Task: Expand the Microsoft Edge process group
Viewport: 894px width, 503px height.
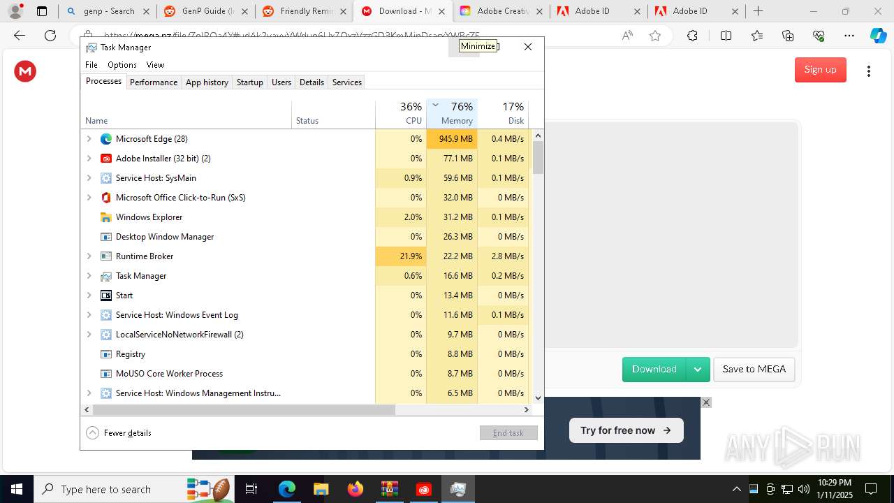Action: (89, 139)
